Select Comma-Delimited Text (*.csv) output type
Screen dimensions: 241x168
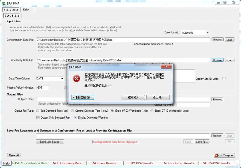tap(72, 111)
